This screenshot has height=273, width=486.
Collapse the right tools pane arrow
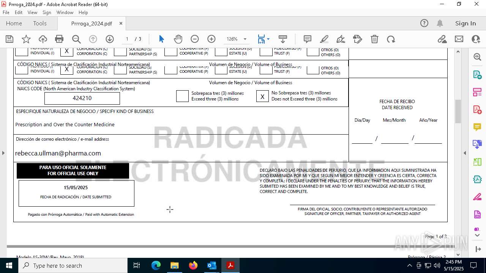465,153
